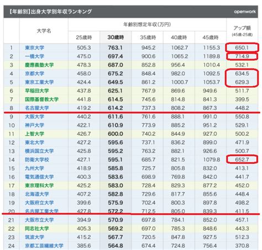Open the 名古屋大学 link
Viewport: 262px width, 250px height.
pyautogui.click(x=37, y=108)
